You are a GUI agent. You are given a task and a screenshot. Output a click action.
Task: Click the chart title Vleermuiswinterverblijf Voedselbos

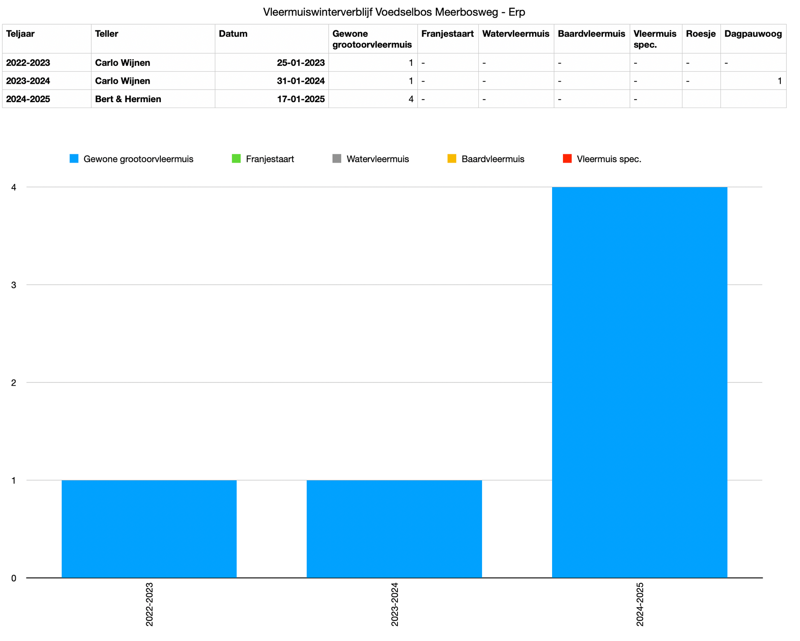pos(394,12)
